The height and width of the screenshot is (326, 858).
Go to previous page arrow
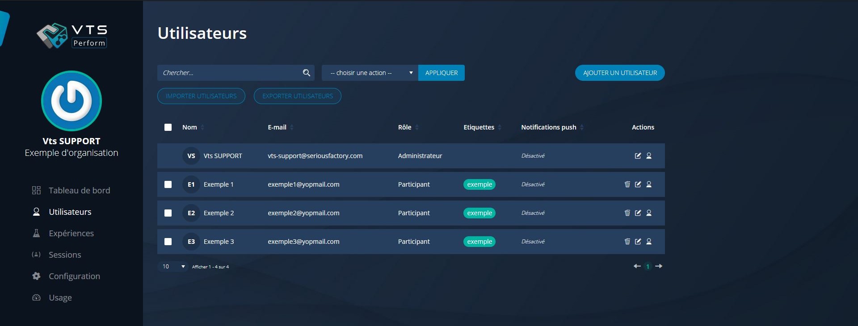[637, 266]
